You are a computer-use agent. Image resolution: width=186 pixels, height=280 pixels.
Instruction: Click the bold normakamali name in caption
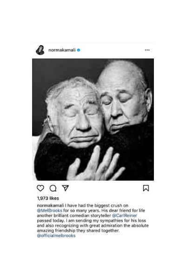pos(50,205)
